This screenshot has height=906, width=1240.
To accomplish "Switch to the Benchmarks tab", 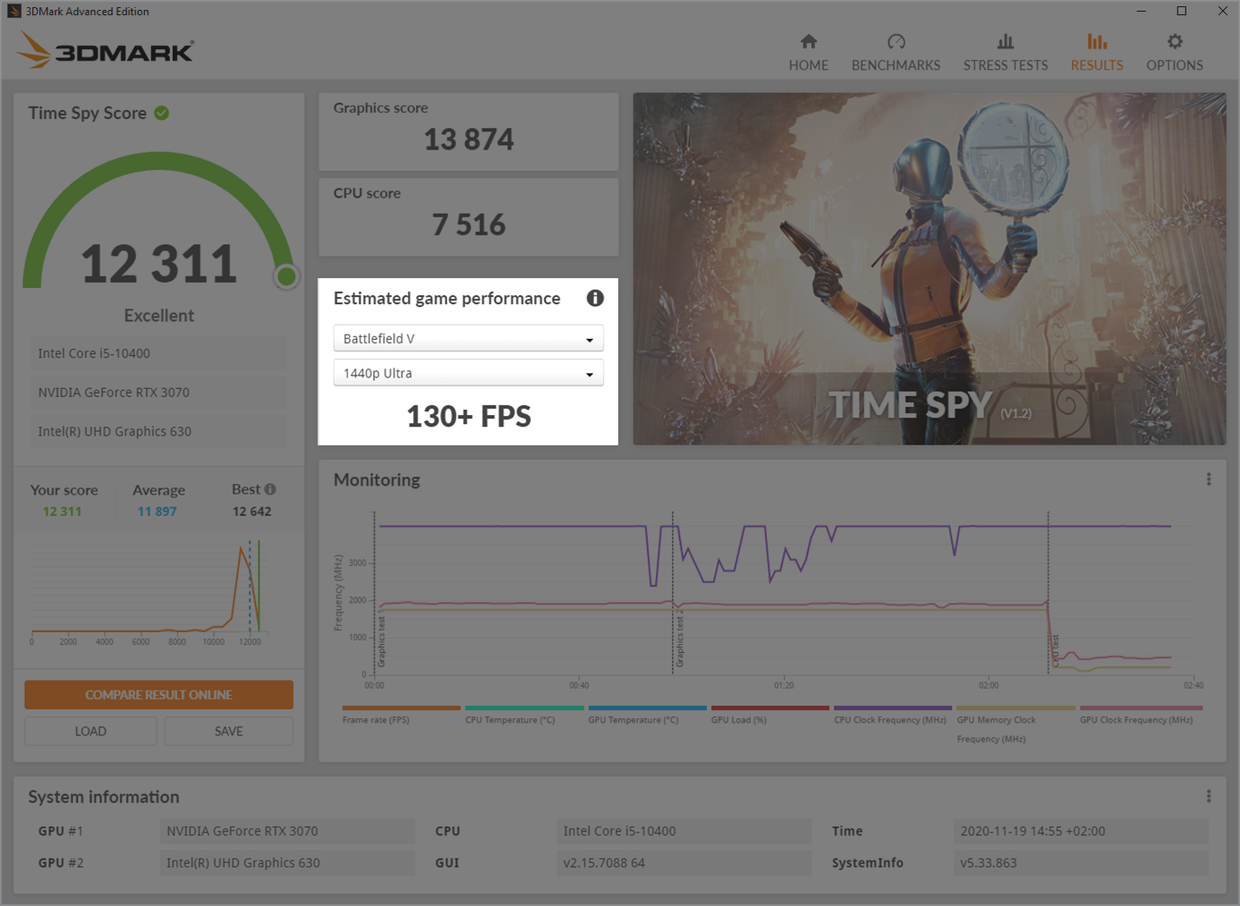I will (896, 49).
